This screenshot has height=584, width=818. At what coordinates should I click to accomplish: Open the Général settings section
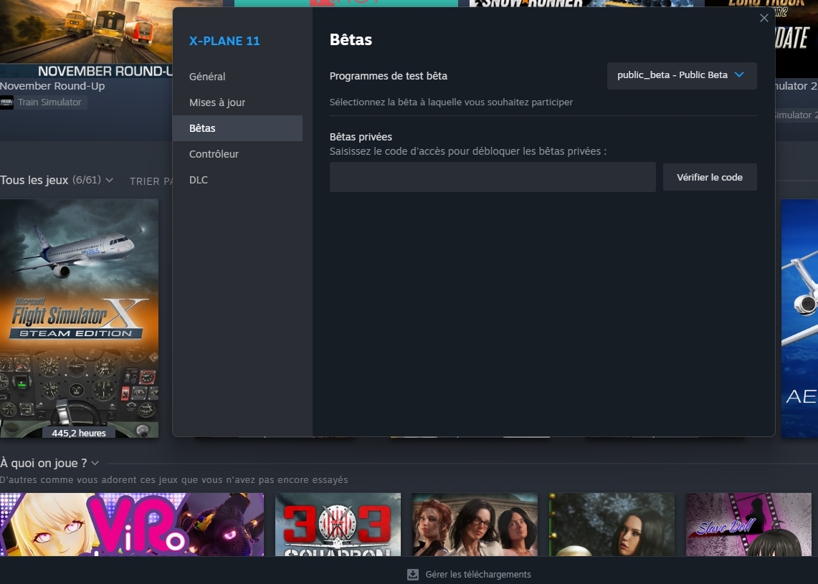pos(207,77)
